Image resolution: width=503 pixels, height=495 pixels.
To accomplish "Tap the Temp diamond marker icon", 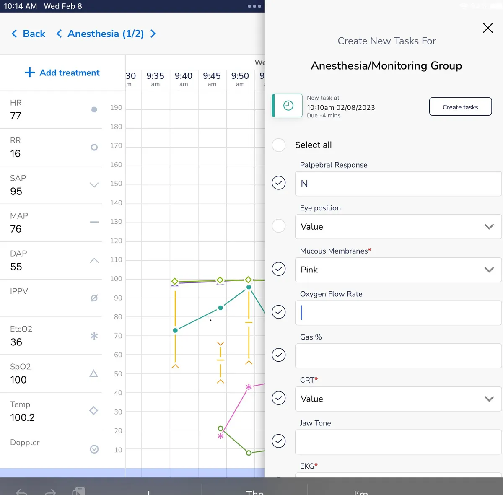I will (x=94, y=411).
